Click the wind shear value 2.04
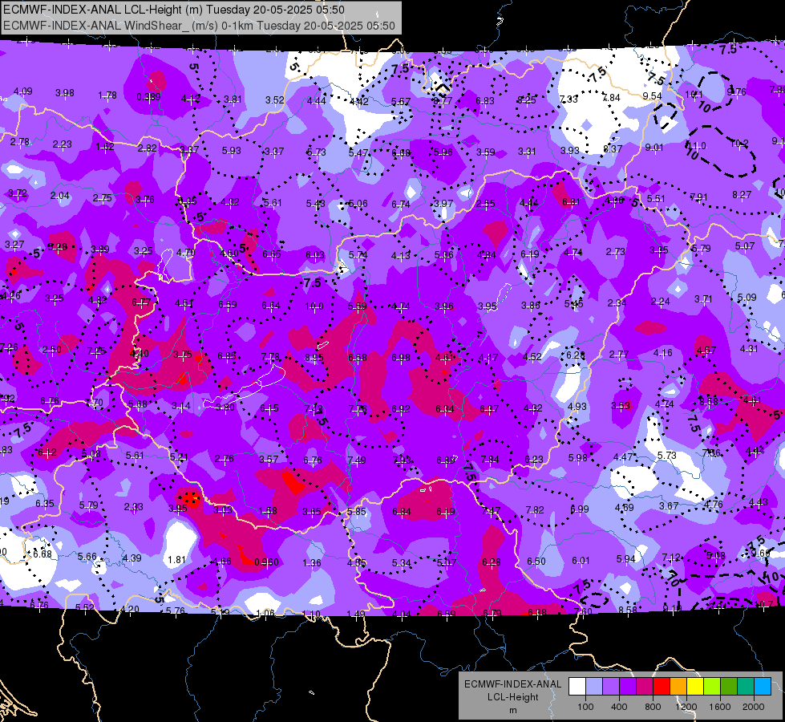Screen dimensions: 785x722 coord(59,196)
